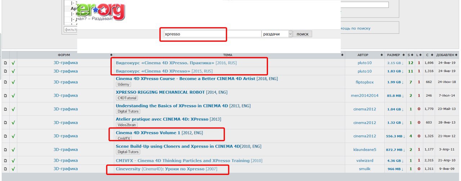The image size is (461, 181).
Task: Sort results by the РАЗМЕР column
Action: (395, 55)
